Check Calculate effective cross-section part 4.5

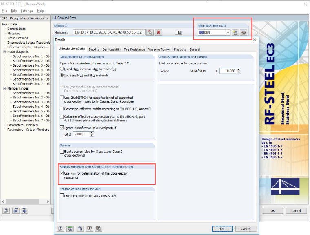62,117
